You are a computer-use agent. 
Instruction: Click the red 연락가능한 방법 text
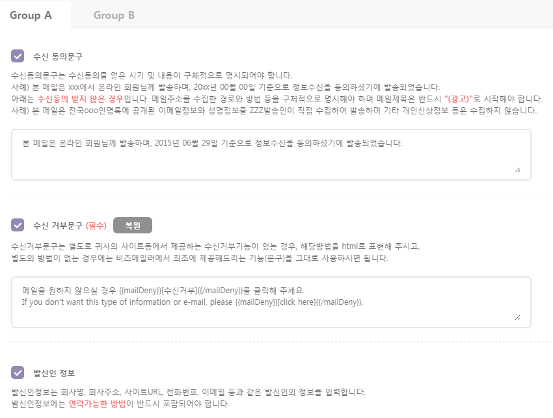98,404
